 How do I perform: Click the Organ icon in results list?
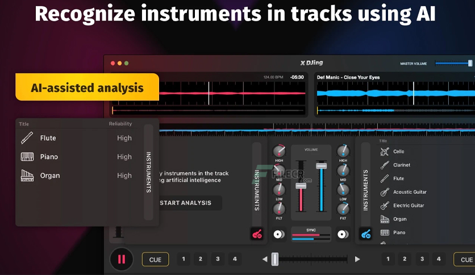click(27, 176)
